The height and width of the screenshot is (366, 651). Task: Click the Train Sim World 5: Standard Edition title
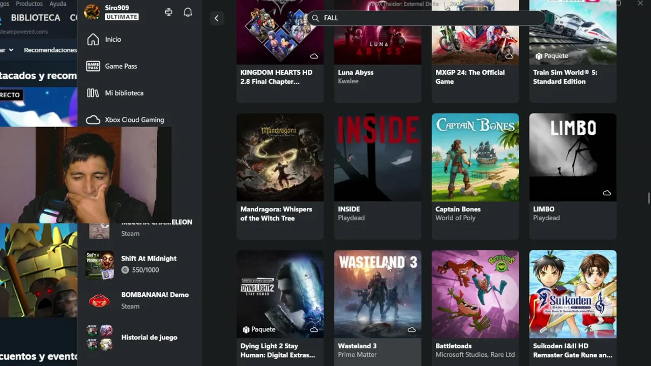click(565, 77)
